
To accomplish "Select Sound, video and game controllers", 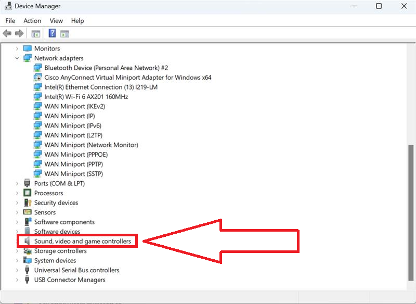I will pyautogui.click(x=83, y=241).
